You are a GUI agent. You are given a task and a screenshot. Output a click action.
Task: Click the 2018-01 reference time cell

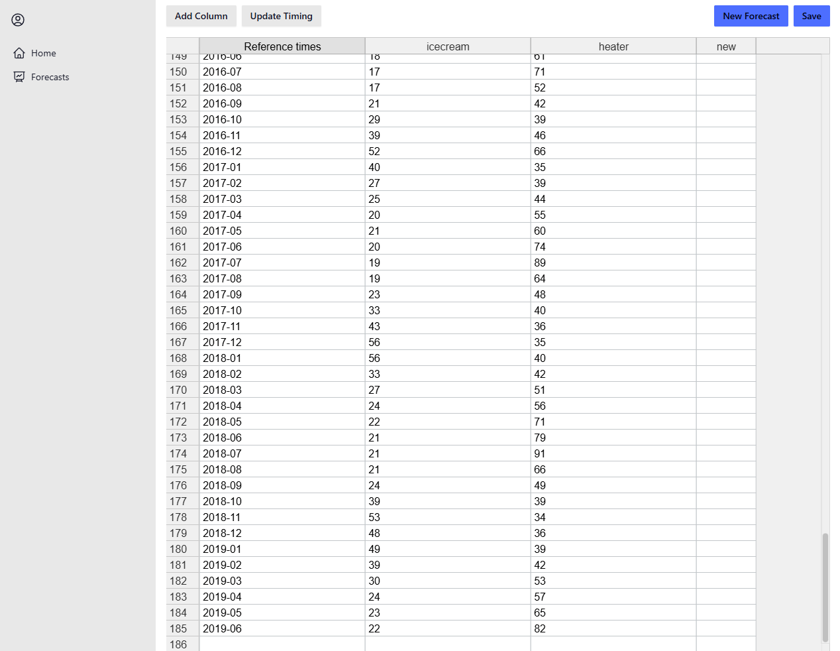click(x=282, y=358)
